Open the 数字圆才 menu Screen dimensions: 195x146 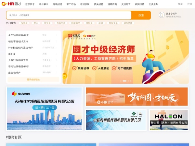(30, 4)
